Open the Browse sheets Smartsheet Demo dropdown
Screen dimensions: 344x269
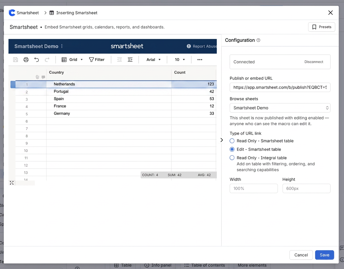[x=280, y=108]
